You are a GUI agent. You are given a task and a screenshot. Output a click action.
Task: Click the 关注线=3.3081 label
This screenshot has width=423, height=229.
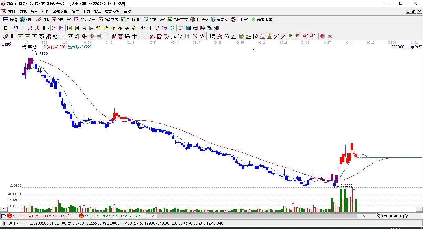click(55, 47)
